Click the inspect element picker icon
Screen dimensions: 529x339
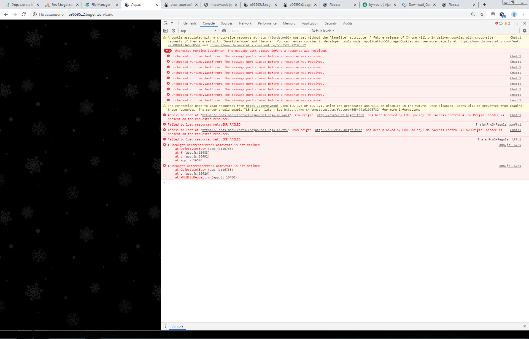[166, 23]
